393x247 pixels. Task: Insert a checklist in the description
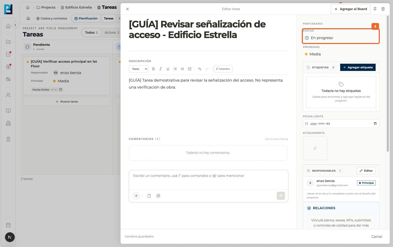point(190,69)
